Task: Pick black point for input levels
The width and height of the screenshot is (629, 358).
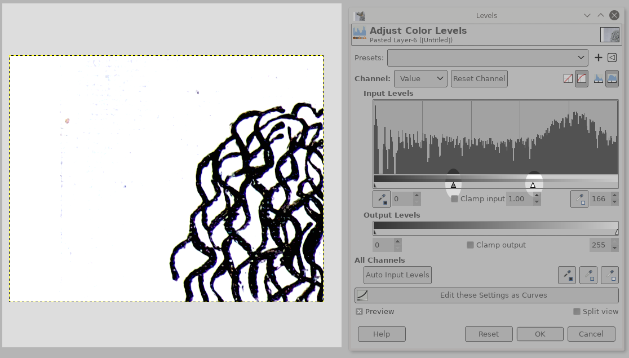Action: [x=382, y=198]
